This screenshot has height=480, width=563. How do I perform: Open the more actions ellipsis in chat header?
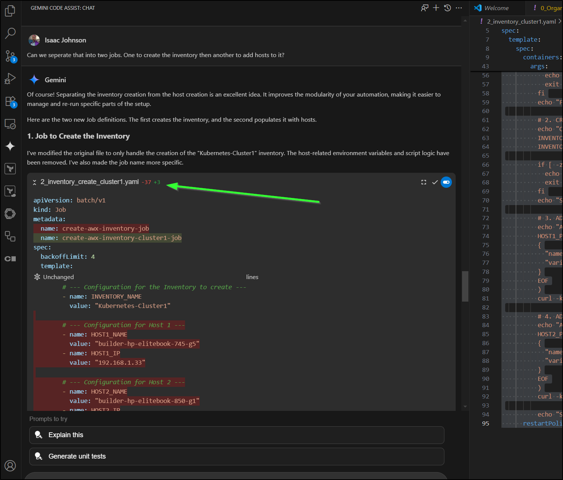pyautogui.click(x=459, y=8)
